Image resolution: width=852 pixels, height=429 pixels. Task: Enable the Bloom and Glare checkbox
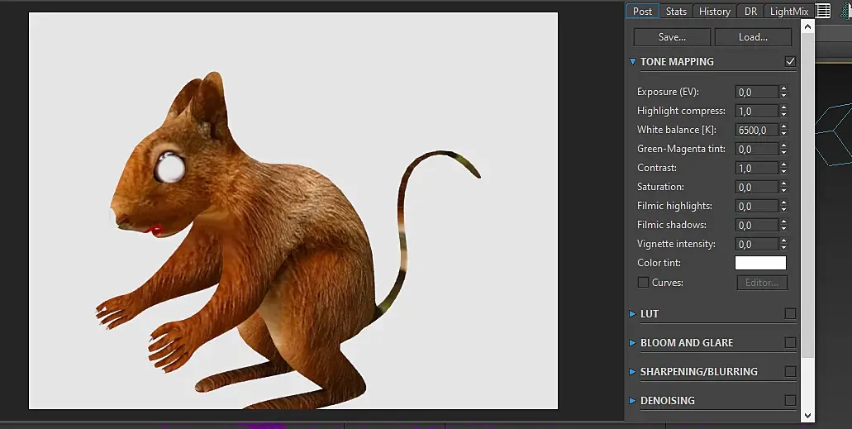pyautogui.click(x=790, y=342)
